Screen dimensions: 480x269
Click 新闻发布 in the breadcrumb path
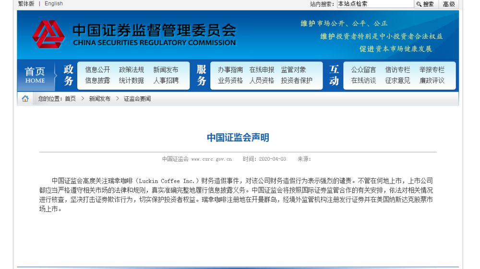click(99, 99)
